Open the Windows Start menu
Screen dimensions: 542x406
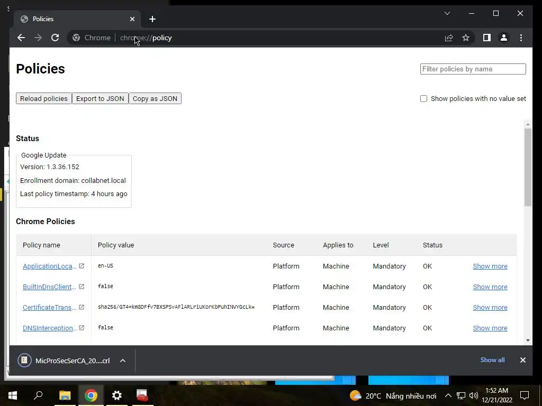[x=13, y=395]
